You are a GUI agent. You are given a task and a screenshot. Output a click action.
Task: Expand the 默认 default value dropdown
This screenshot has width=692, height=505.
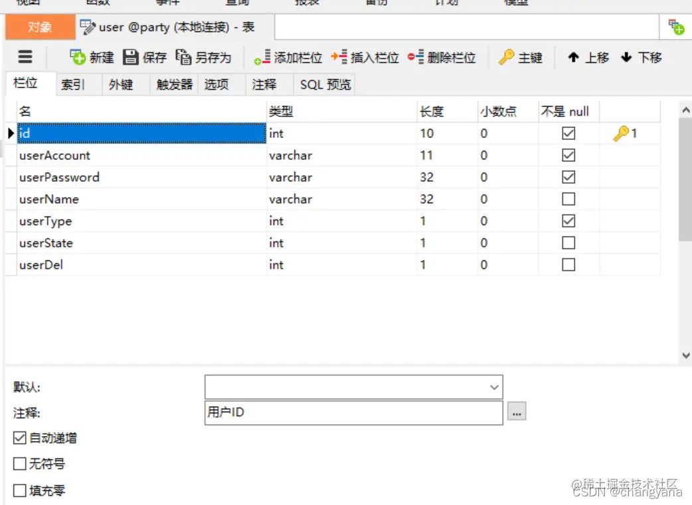pos(494,388)
